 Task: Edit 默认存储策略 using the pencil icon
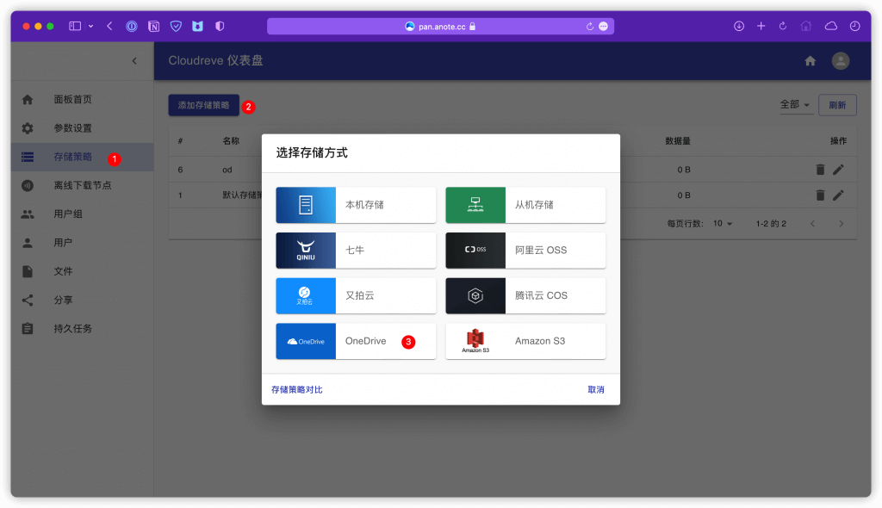coord(839,195)
